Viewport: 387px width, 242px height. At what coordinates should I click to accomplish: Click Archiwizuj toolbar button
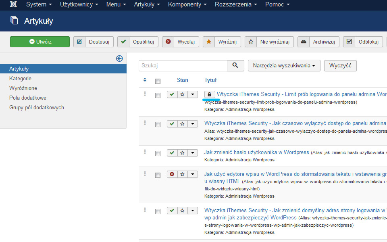318,42
